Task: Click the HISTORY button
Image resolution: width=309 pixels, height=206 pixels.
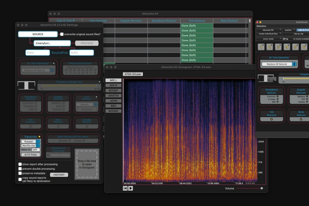Action: [x=59, y=175]
